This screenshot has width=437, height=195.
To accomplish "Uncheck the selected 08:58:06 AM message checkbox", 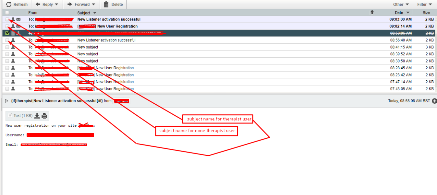I will coord(7,33).
